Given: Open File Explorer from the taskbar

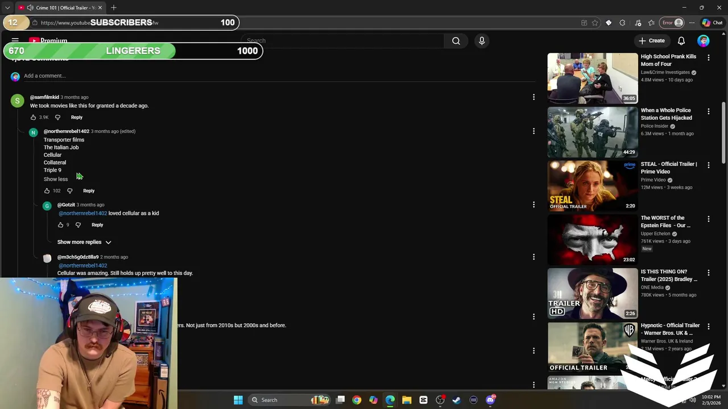Looking at the screenshot, I should (x=407, y=400).
